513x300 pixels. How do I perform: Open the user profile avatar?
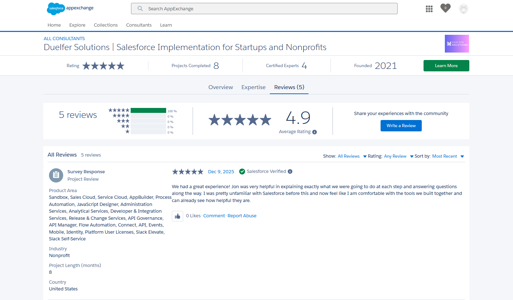[x=463, y=9]
